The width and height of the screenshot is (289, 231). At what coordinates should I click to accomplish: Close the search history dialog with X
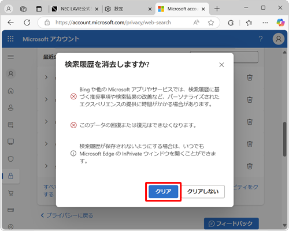click(x=221, y=65)
